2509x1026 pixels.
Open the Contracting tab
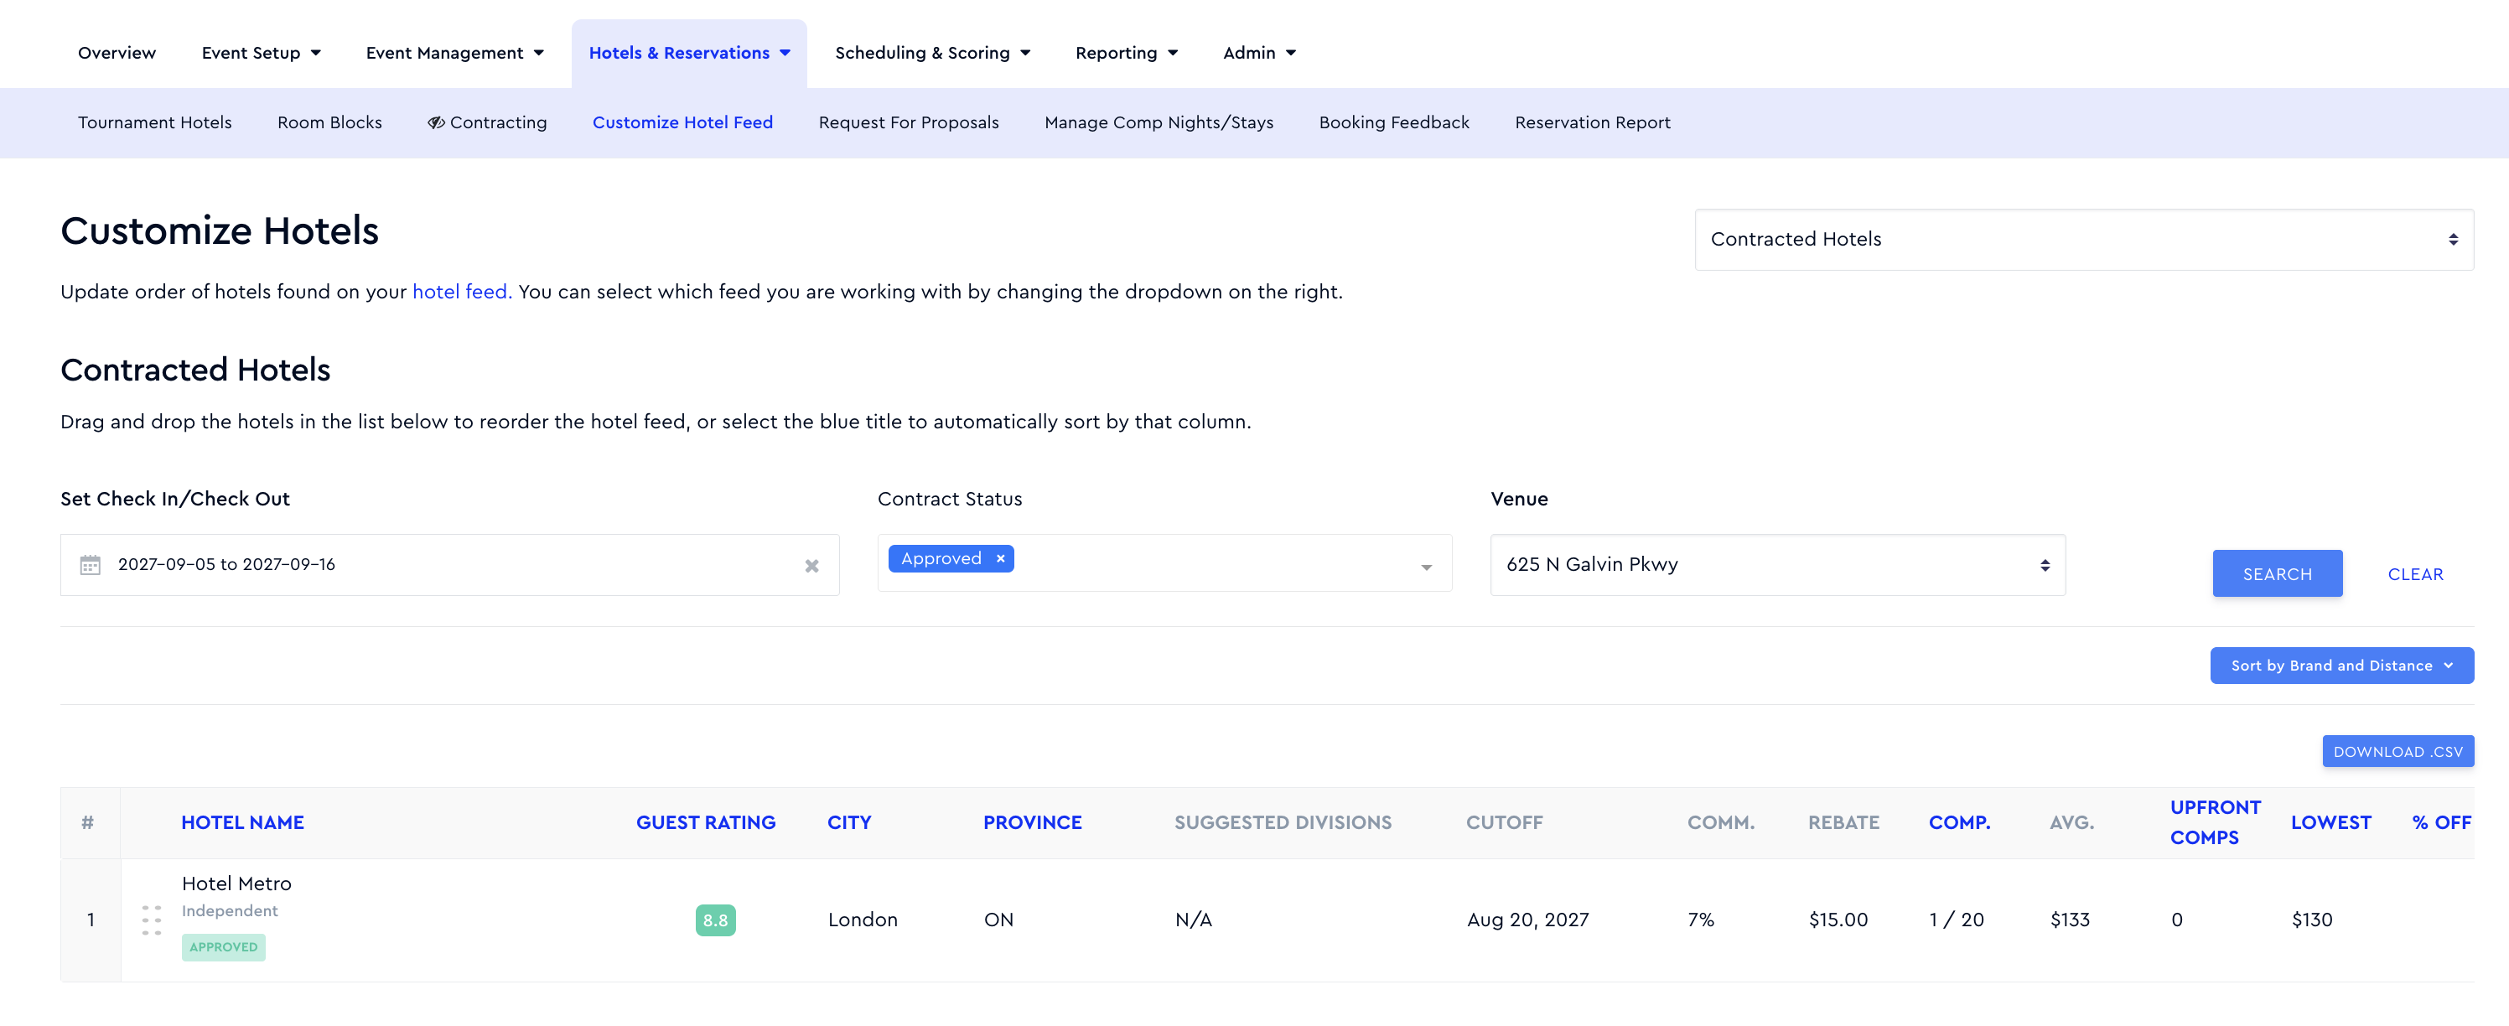point(487,122)
